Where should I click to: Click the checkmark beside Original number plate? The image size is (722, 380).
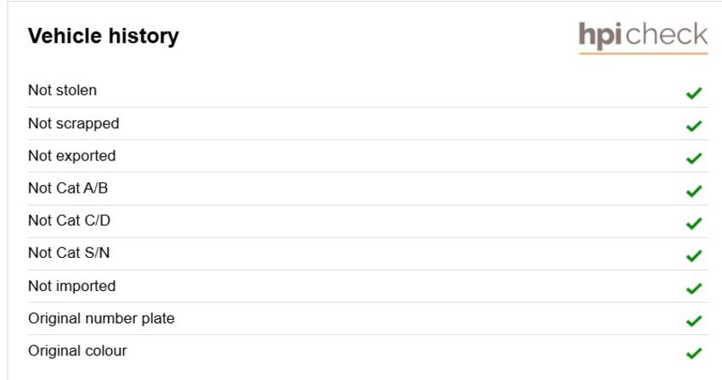(694, 321)
